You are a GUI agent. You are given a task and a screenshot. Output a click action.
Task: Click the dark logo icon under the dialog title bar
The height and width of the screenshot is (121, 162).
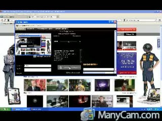pyautogui.click(x=17, y=26)
